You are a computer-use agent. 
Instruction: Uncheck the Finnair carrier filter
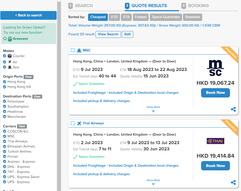pos(5,157)
